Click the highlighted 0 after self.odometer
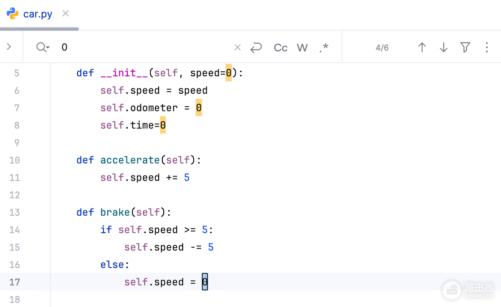Image resolution: width=501 pixels, height=307 pixels. (x=199, y=108)
